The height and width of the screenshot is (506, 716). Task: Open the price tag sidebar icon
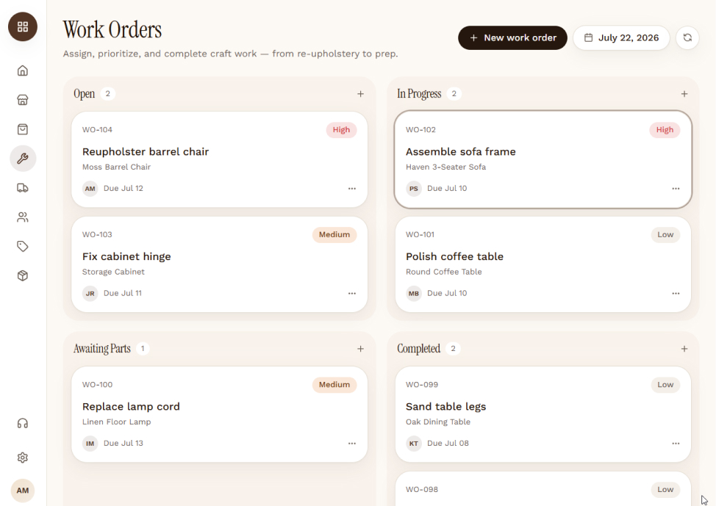[x=22, y=246]
